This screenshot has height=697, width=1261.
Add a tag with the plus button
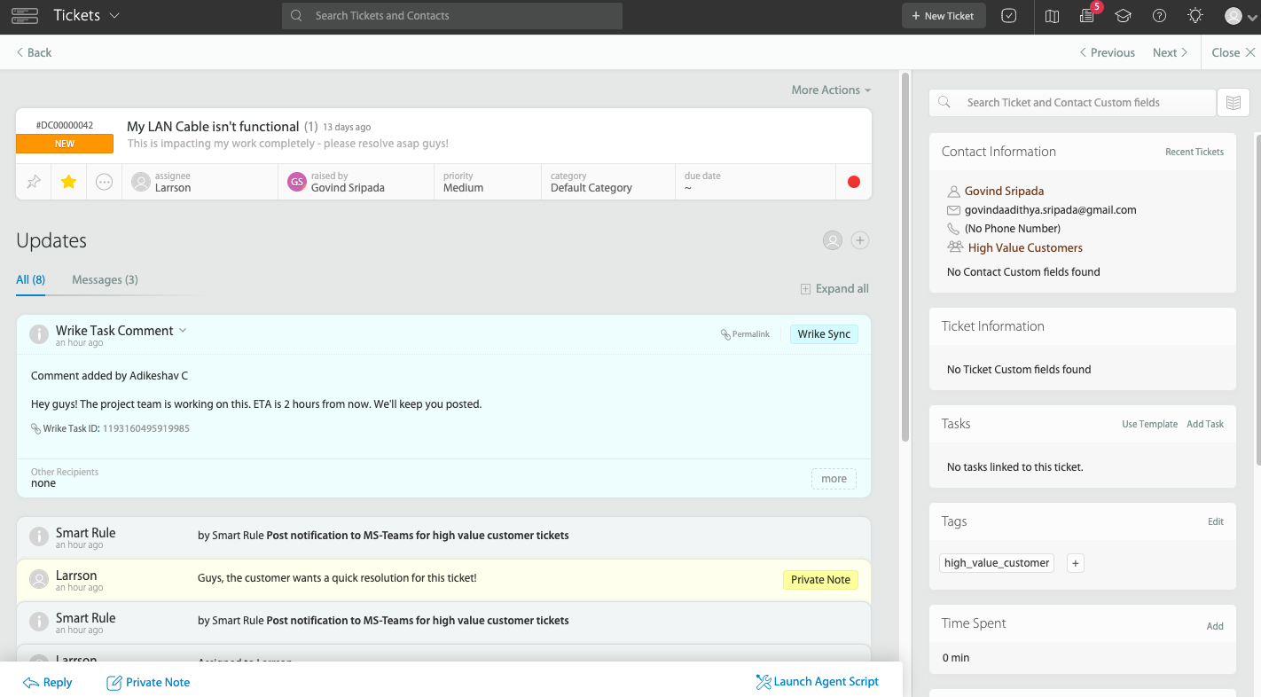(x=1075, y=563)
